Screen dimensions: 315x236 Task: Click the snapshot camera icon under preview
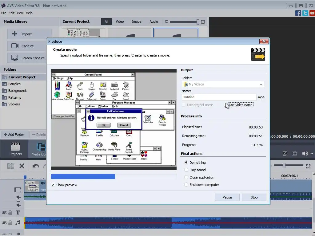(294, 154)
